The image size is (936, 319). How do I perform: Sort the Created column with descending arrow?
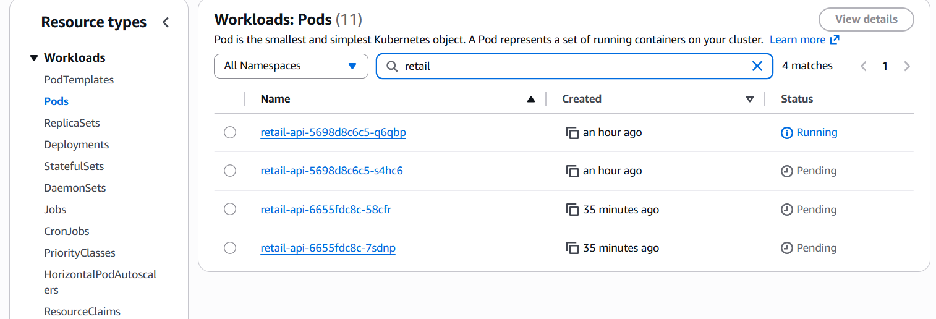tap(750, 100)
